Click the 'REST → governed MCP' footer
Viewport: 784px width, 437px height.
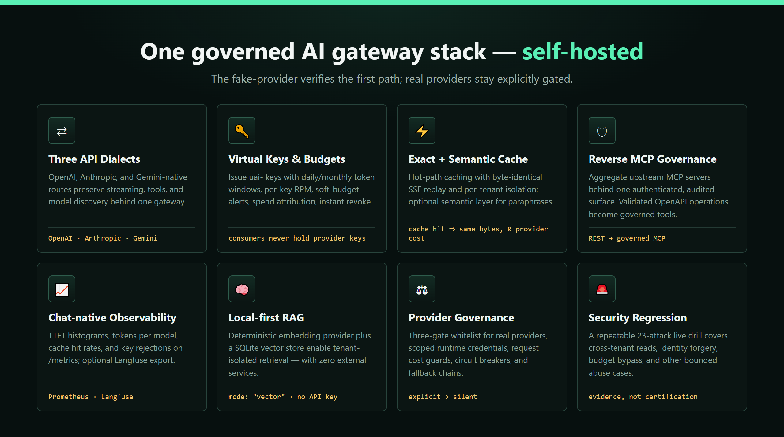627,238
